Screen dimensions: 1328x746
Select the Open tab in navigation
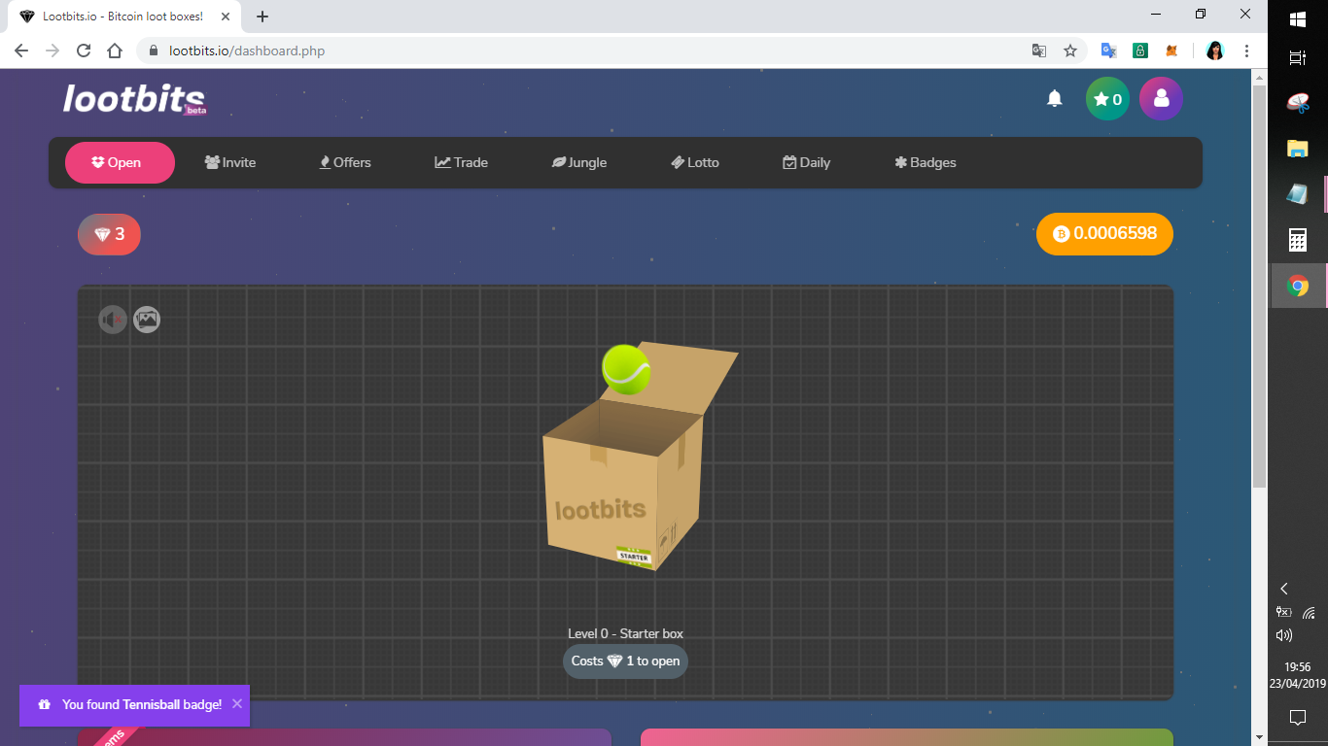click(x=120, y=162)
